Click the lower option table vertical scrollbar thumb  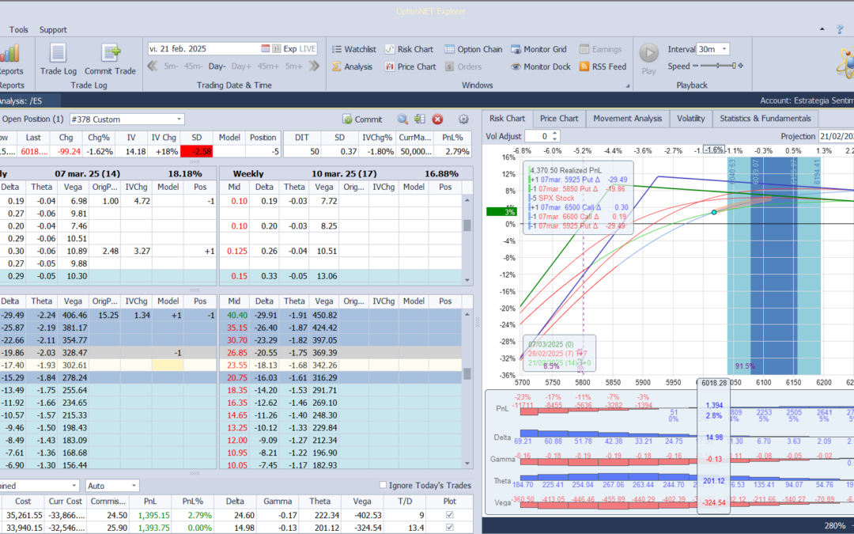click(467, 373)
